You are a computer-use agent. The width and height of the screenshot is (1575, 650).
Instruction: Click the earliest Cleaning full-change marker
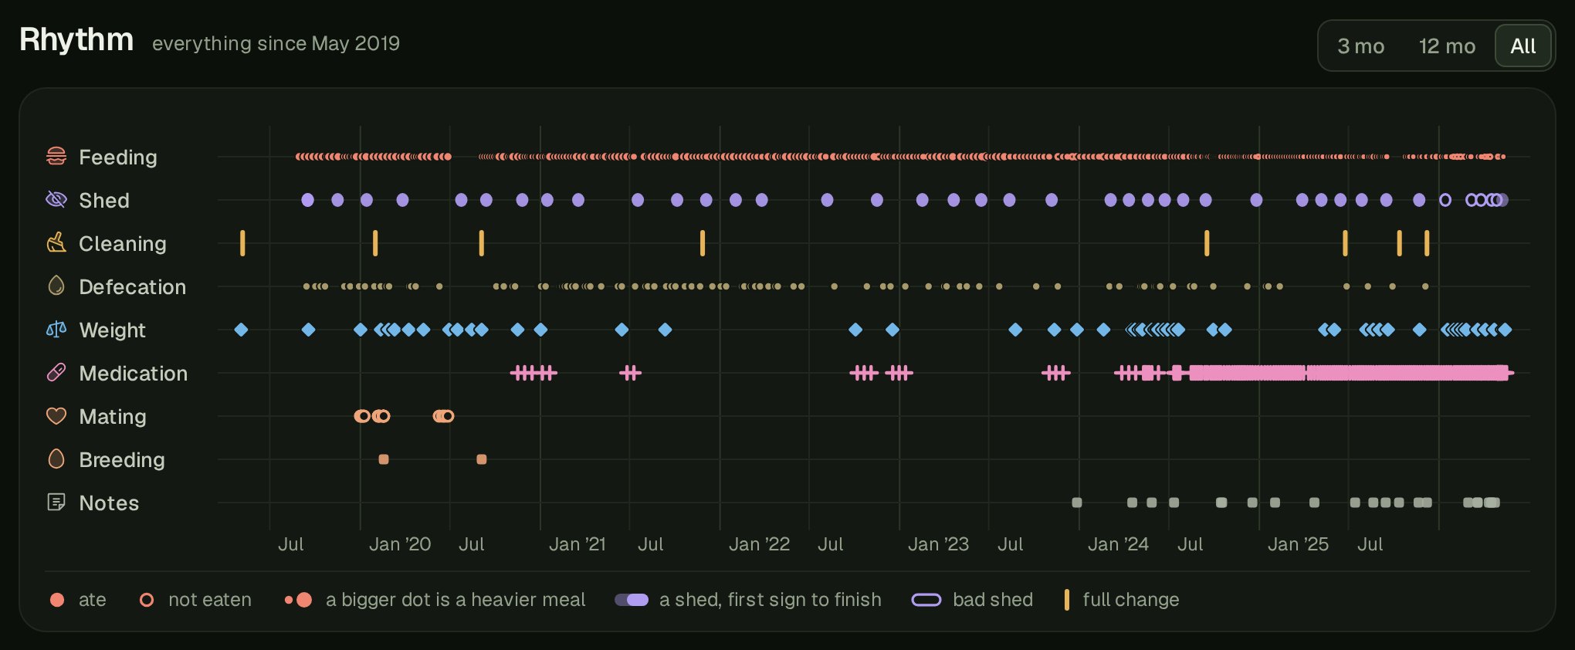pos(242,243)
